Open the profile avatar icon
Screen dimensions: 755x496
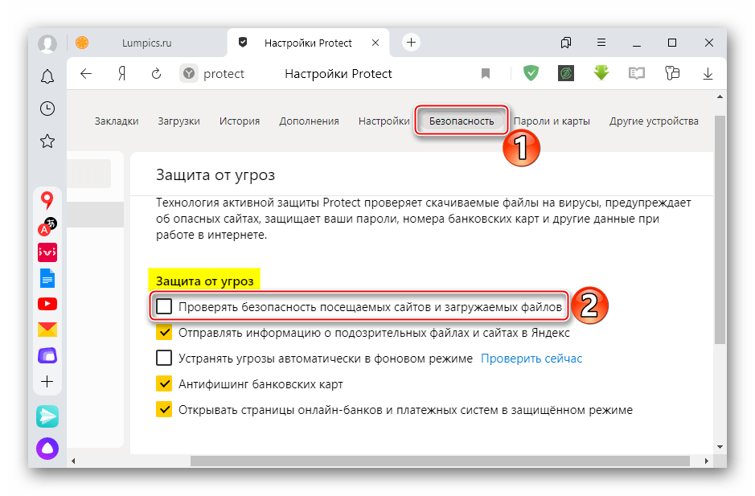coord(47,43)
